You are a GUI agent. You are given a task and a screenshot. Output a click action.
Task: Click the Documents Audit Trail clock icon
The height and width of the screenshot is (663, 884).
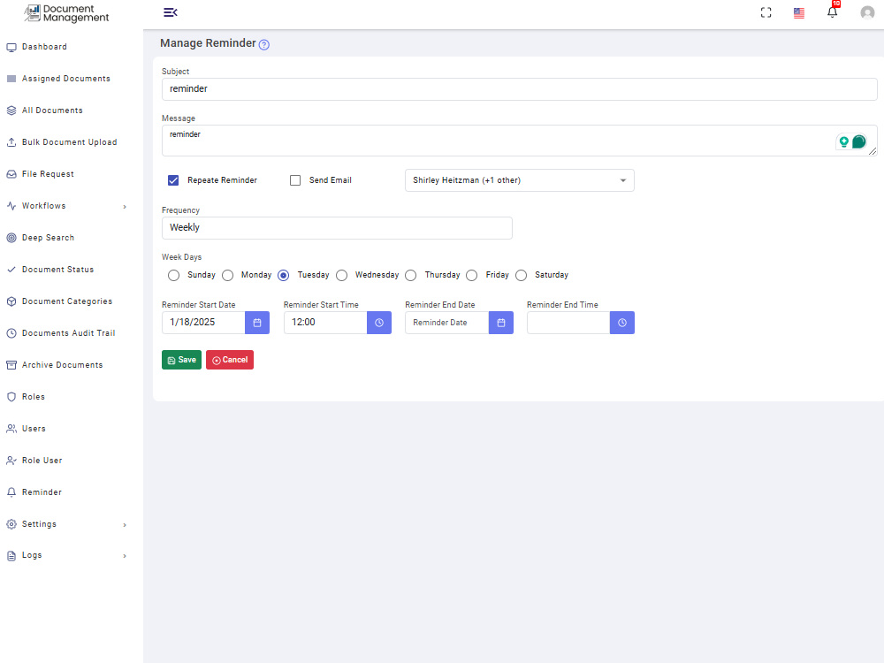click(11, 333)
